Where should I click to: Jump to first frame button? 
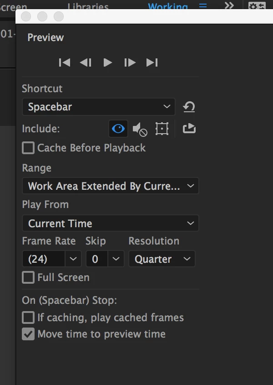click(65, 62)
